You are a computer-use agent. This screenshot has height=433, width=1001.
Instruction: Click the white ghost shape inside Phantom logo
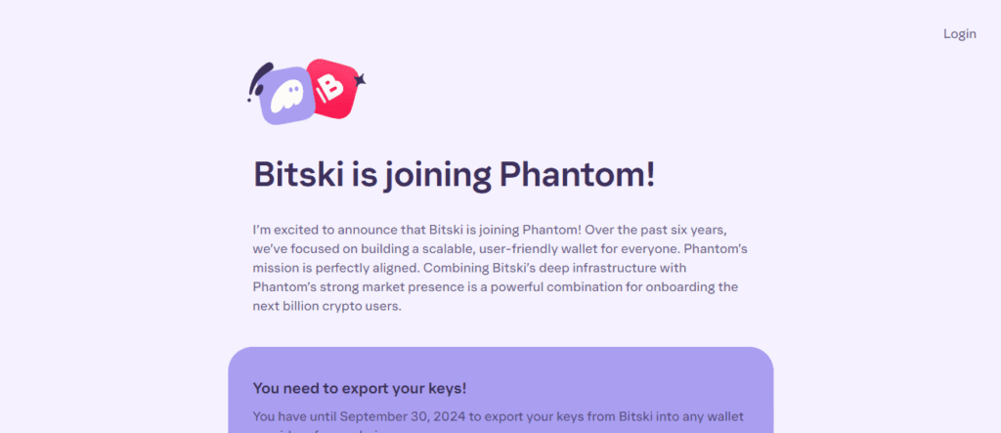coord(286,96)
